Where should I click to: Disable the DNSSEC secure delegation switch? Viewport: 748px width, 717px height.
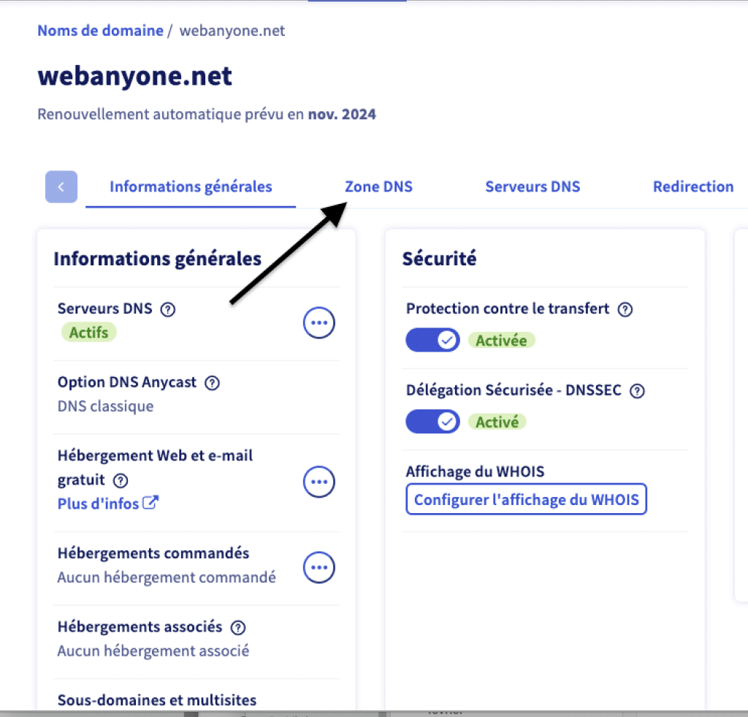coord(432,422)
